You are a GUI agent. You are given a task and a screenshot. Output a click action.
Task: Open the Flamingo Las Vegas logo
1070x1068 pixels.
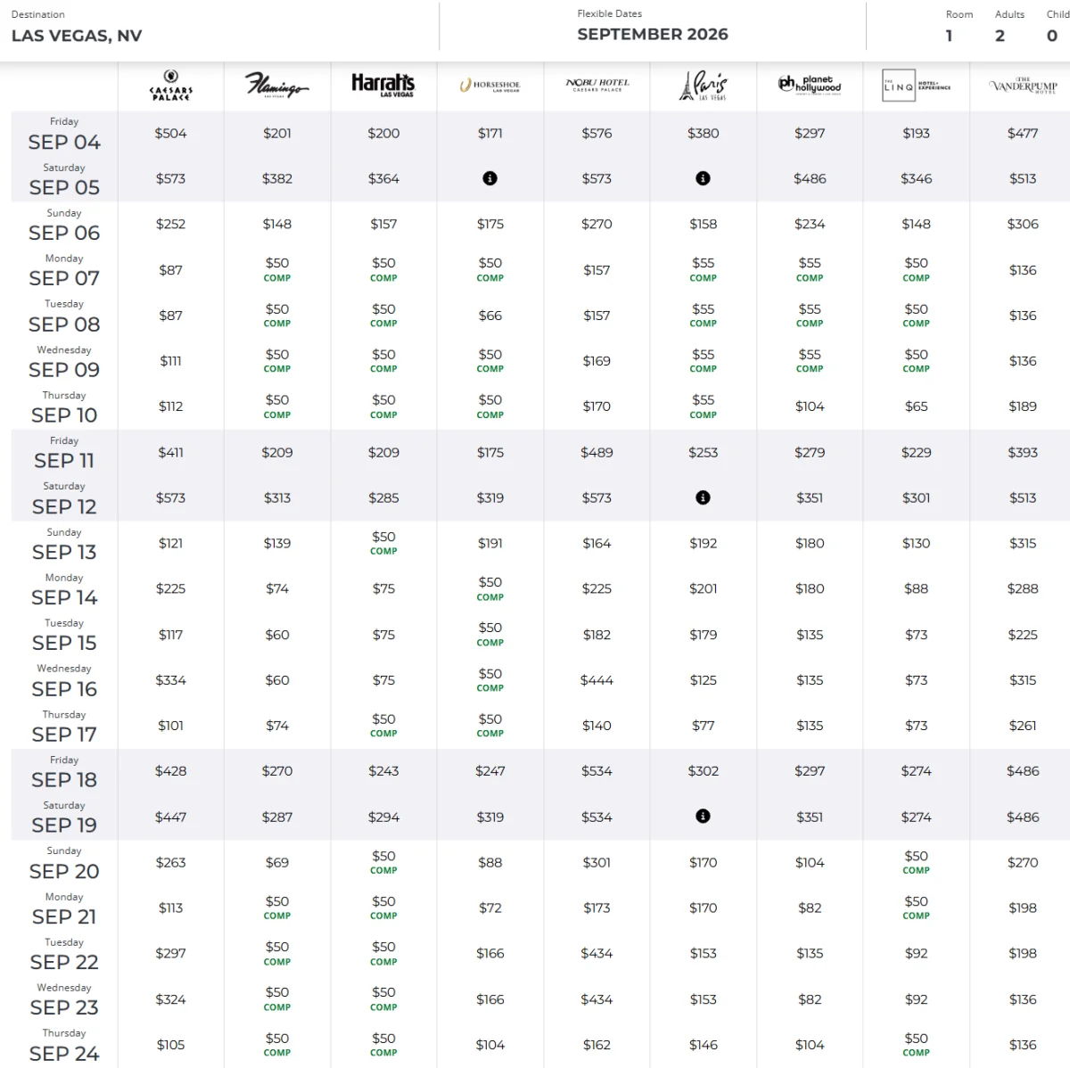277,86
